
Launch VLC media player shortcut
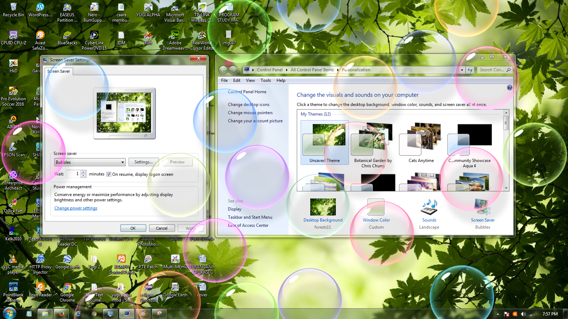[13, 264]
